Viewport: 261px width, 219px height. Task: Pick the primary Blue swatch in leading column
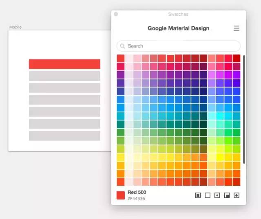pyautogui.click(x=121, y=100)
